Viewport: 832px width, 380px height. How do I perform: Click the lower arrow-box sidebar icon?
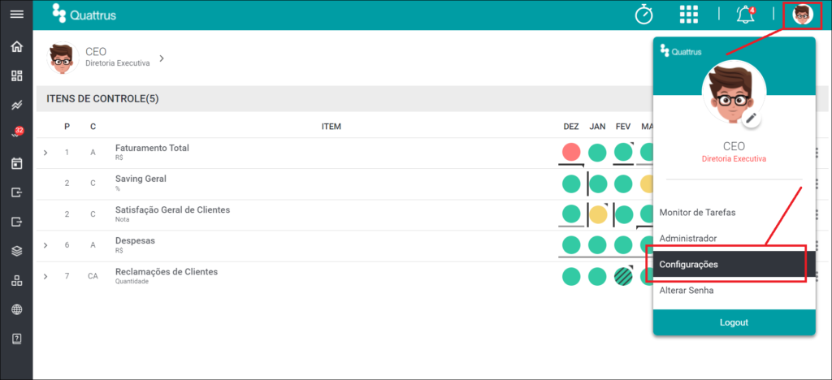pyautogui.click(x=16, y=221)
